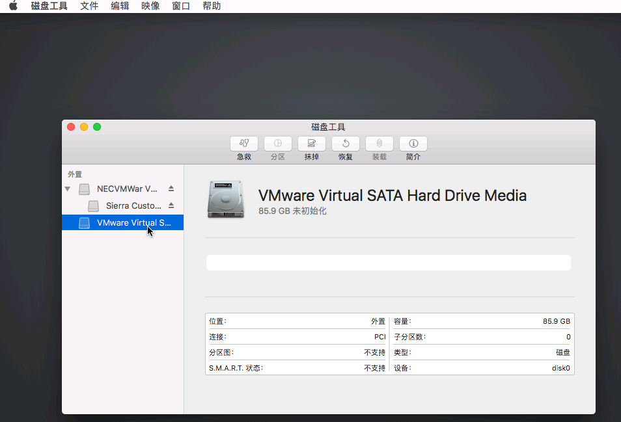Eject the Sierra Custo... volume

tap(171, 205)
